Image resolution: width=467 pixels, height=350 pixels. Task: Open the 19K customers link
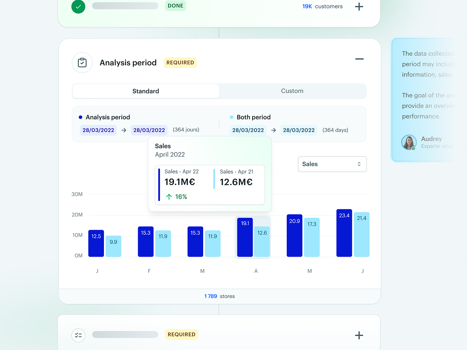pos(322,7)
